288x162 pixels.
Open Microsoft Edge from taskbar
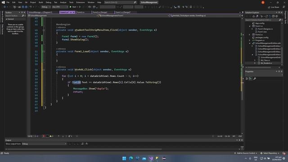[x=131, y=158]
